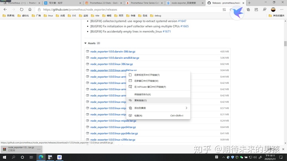Open the other favorites folder
This screenshot has height=161, width=287.
pos(276,16)
